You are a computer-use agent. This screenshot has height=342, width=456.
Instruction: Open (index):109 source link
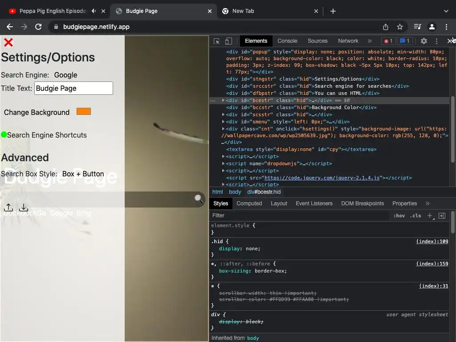point(432,241)
